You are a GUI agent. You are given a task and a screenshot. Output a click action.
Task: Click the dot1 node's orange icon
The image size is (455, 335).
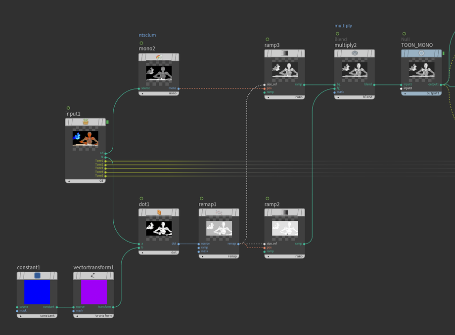(159, 212)
